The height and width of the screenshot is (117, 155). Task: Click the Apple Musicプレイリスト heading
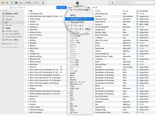pyautogui.click(x=10, y=44)
